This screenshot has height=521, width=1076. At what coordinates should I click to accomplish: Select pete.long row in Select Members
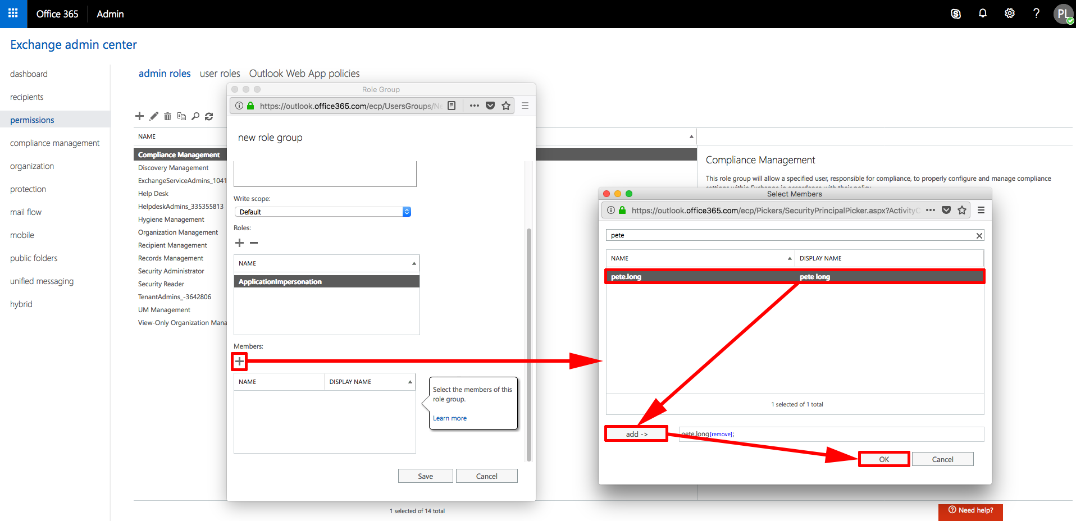click(795, 277)
